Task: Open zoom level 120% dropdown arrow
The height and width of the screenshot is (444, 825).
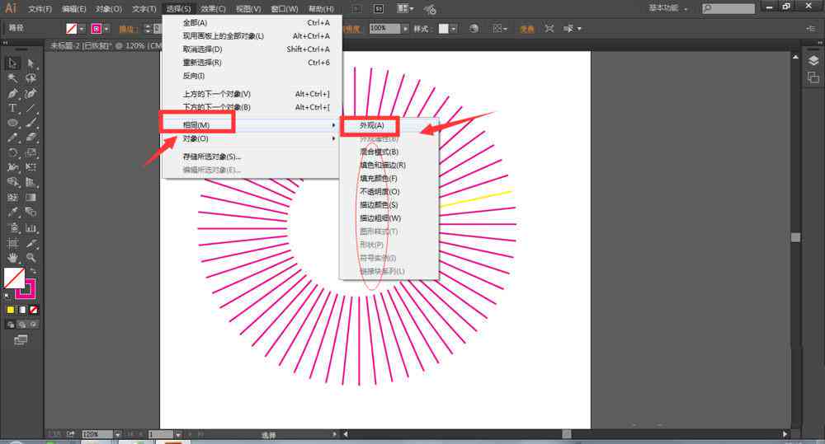Action: (x=118, y=435)
